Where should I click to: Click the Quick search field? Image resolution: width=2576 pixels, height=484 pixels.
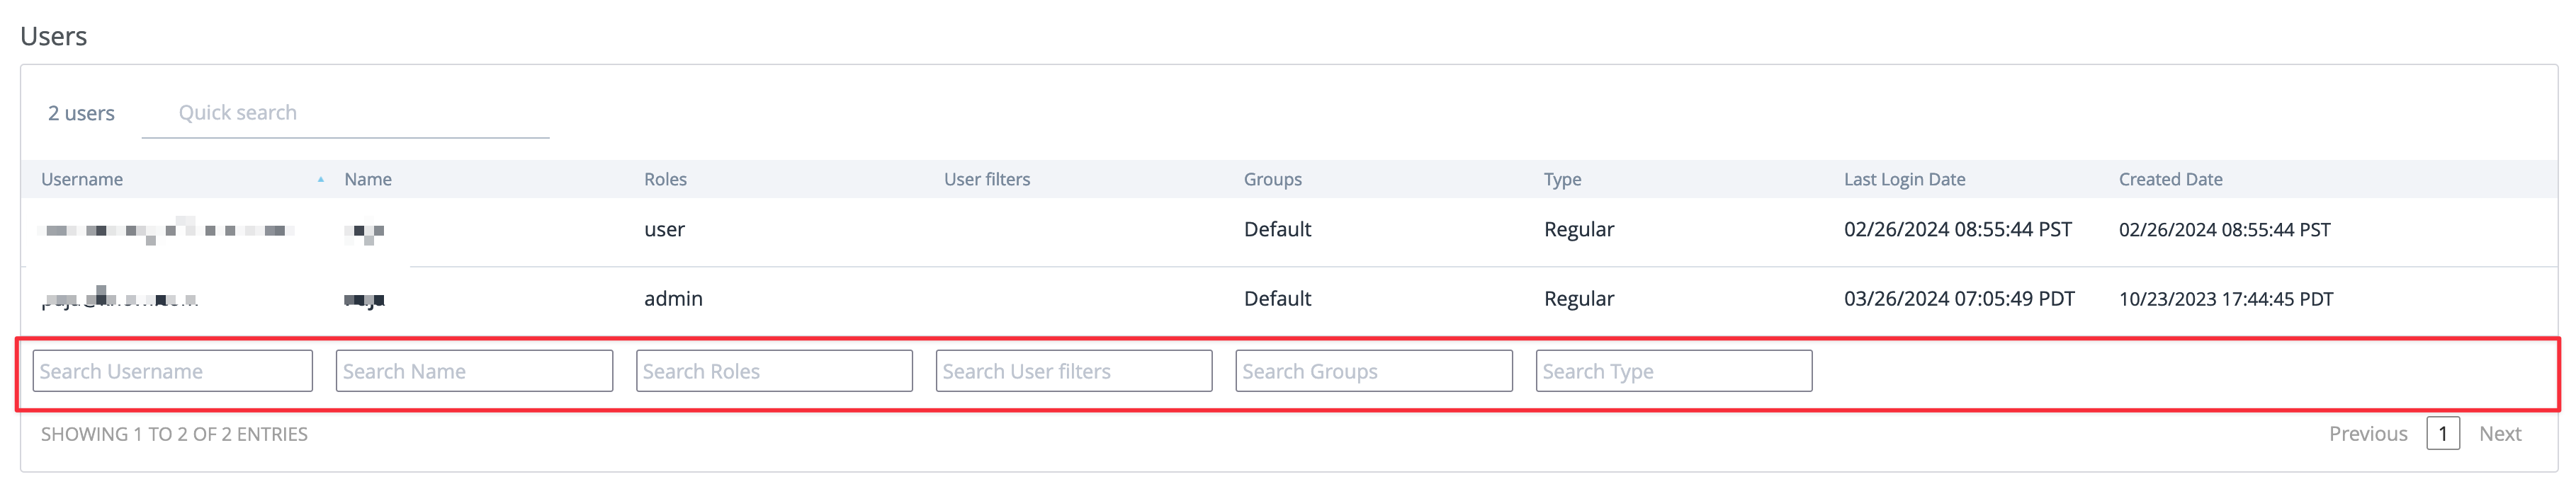pyautogui.click(x=345, y=114)
